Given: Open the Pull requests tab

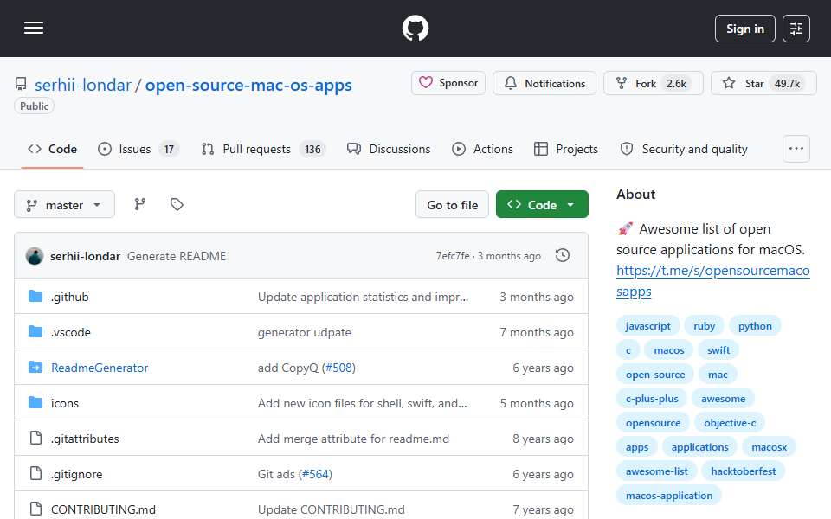Looking at the screenshot, I should pos(263,149).
